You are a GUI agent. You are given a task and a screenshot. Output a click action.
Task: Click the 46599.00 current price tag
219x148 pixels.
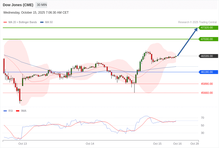208,56
